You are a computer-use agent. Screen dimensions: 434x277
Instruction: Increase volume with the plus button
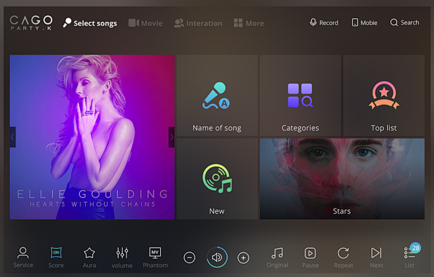(243, 258)
